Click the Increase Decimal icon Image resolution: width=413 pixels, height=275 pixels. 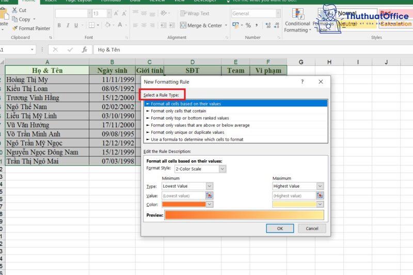pyautogui.click(x=268, y=25)
